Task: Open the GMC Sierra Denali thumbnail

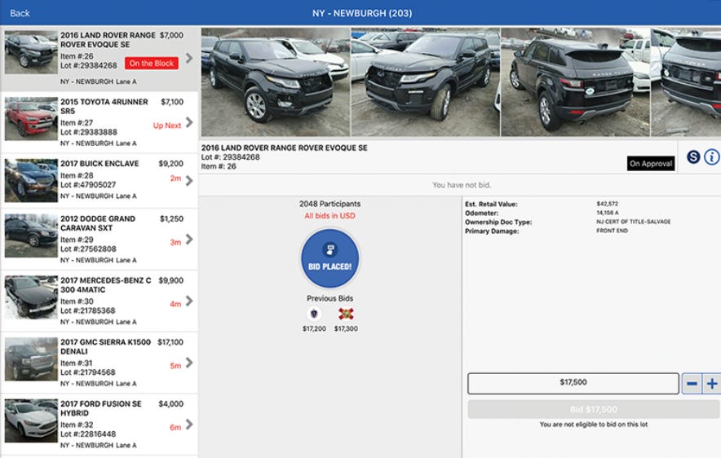Action: [x=31, y=359]
